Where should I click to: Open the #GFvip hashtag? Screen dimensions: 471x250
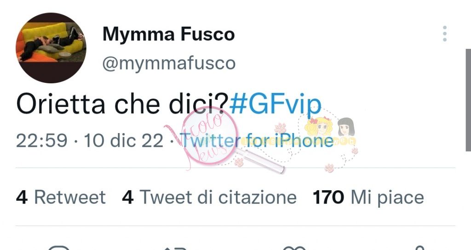coord(275,105)
